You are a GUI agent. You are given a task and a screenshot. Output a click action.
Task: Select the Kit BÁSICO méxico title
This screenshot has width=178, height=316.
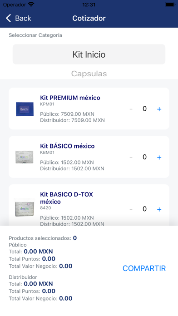coord(67,146)
